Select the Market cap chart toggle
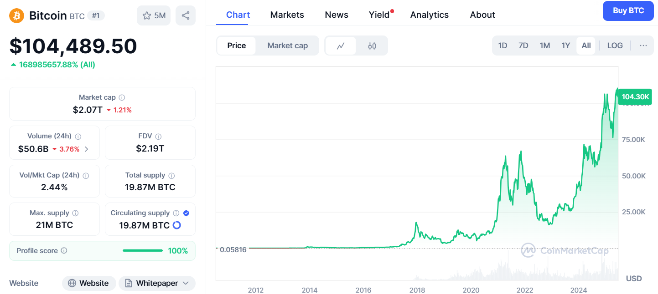Screen dimensions: 658x294 click(x=287, y=46)
